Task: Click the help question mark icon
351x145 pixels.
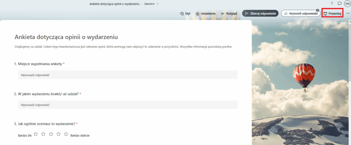Action: [x=332, y=3]
